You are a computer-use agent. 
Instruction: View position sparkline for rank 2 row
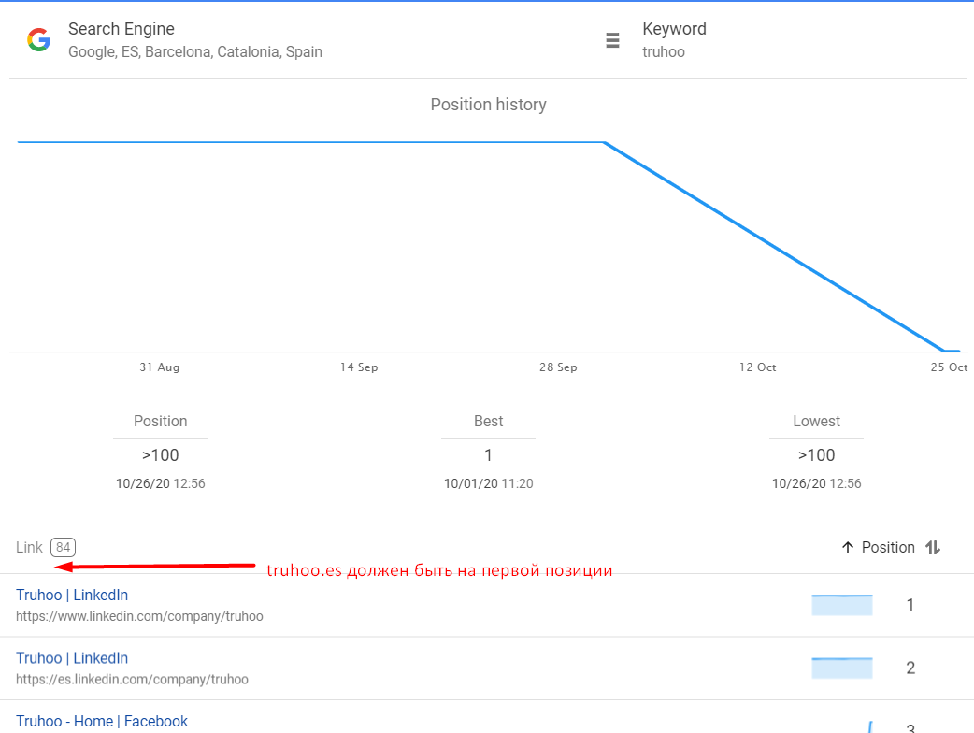click(x=842, y=668)
